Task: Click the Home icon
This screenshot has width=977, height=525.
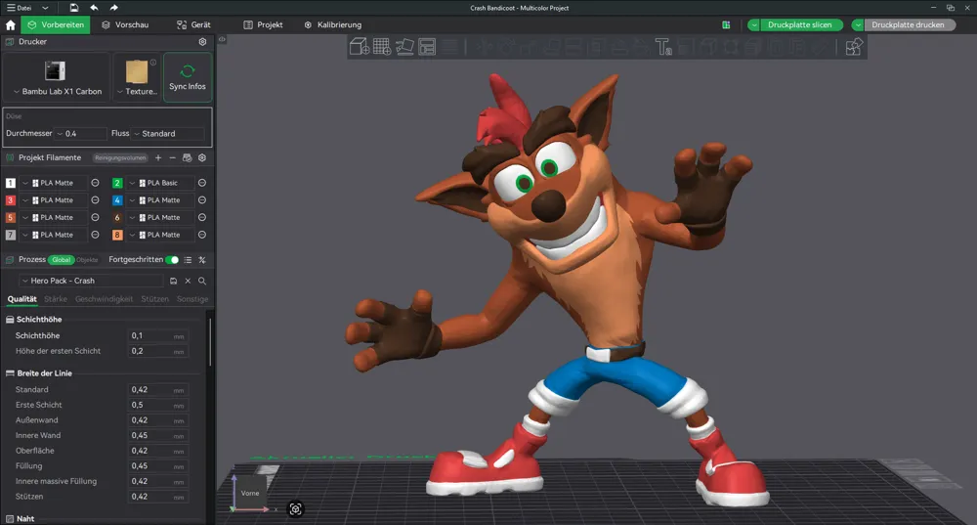Action: point(11,25)
